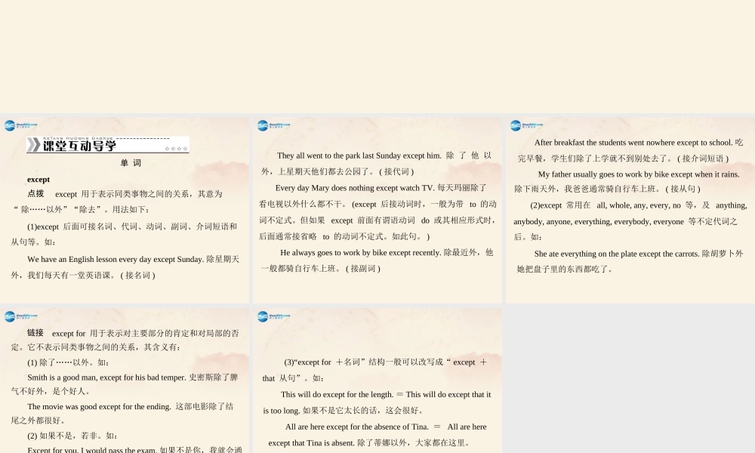
Task: Click the bold word except under 单词
Action: (39, 179)
